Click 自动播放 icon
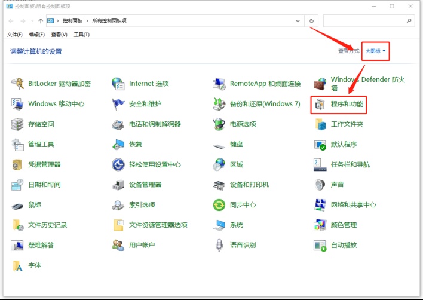The image size is (423, 300). pos(320,245)
